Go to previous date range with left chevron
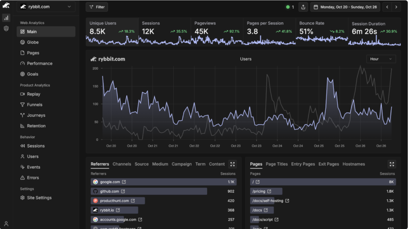408x229 pixels. click(387, 7)
